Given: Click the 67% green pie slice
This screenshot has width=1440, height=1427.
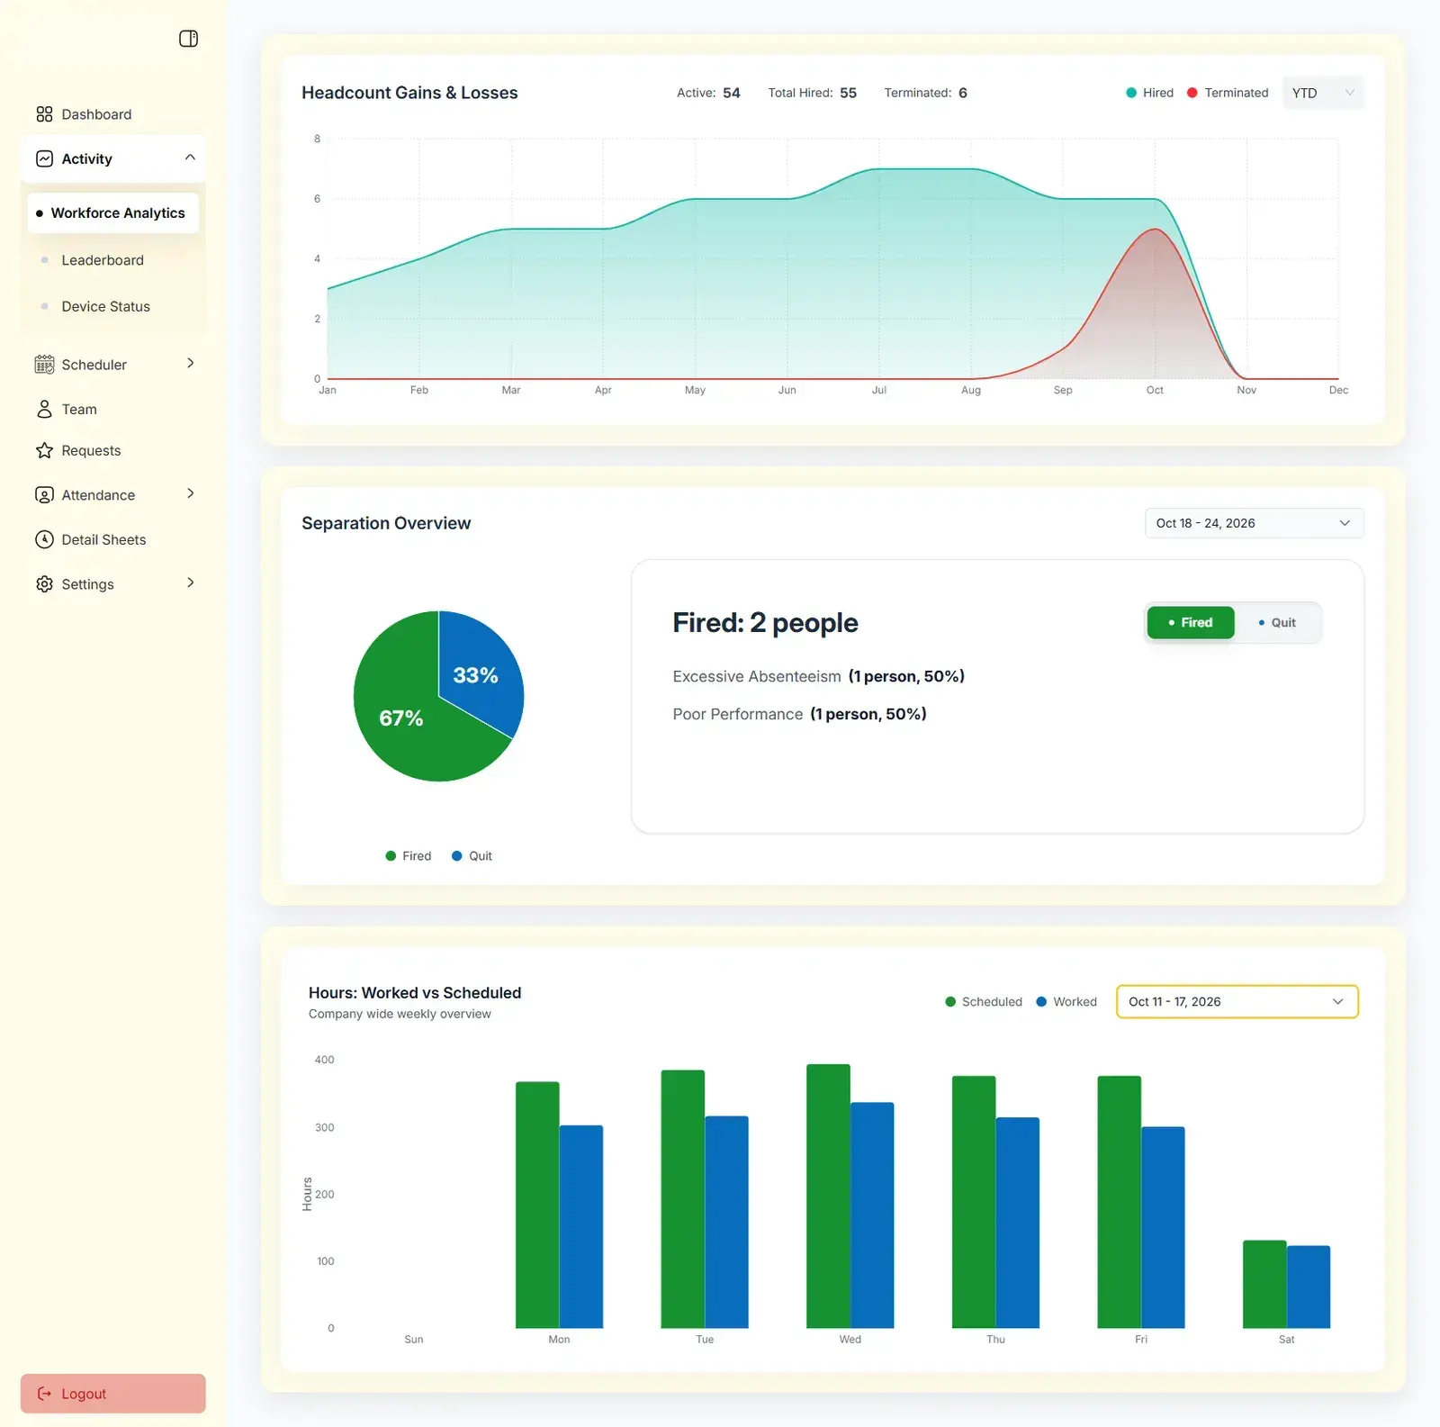Looking at the screenshot, I should (x=401, y=720).
